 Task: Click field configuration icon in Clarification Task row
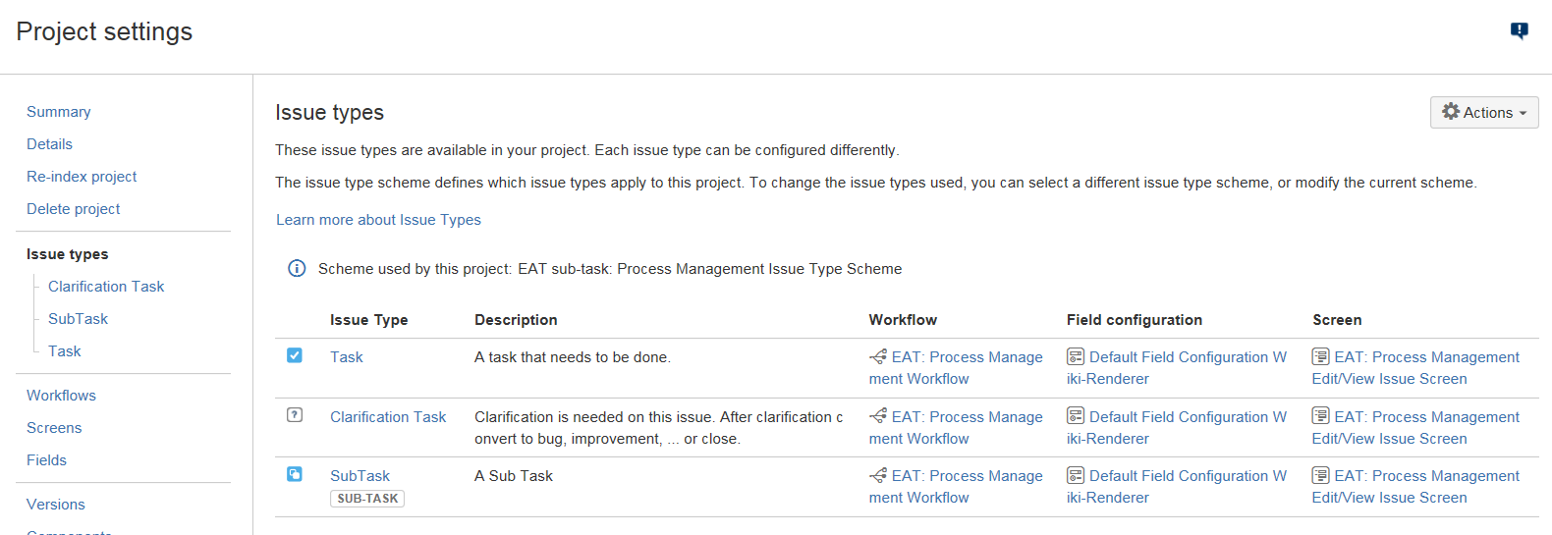click(1076, 417)
